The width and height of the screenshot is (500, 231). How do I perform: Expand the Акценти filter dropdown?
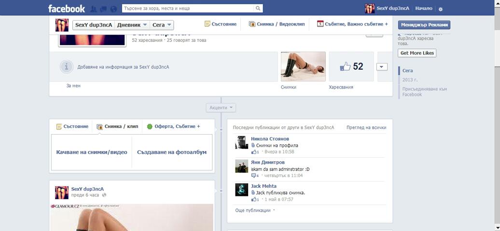pyautogui.click(x=221, y=108)
